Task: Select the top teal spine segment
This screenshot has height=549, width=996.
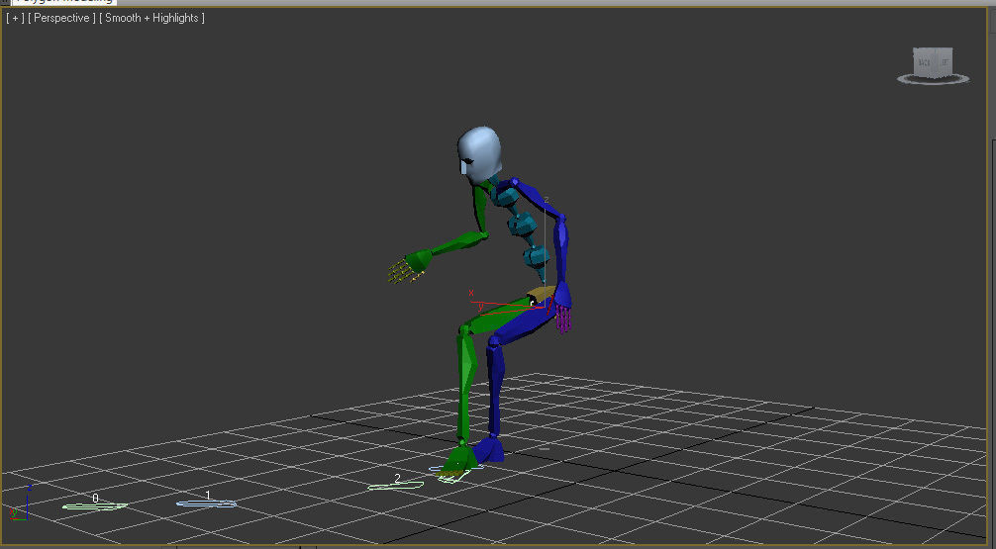Action: tap(506, 198)
